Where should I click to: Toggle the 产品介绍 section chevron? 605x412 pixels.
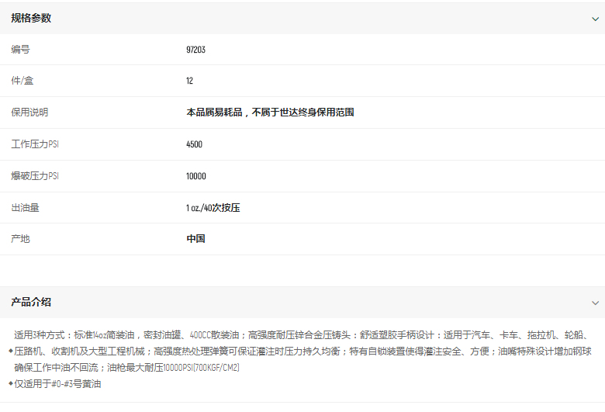(595, 303)
